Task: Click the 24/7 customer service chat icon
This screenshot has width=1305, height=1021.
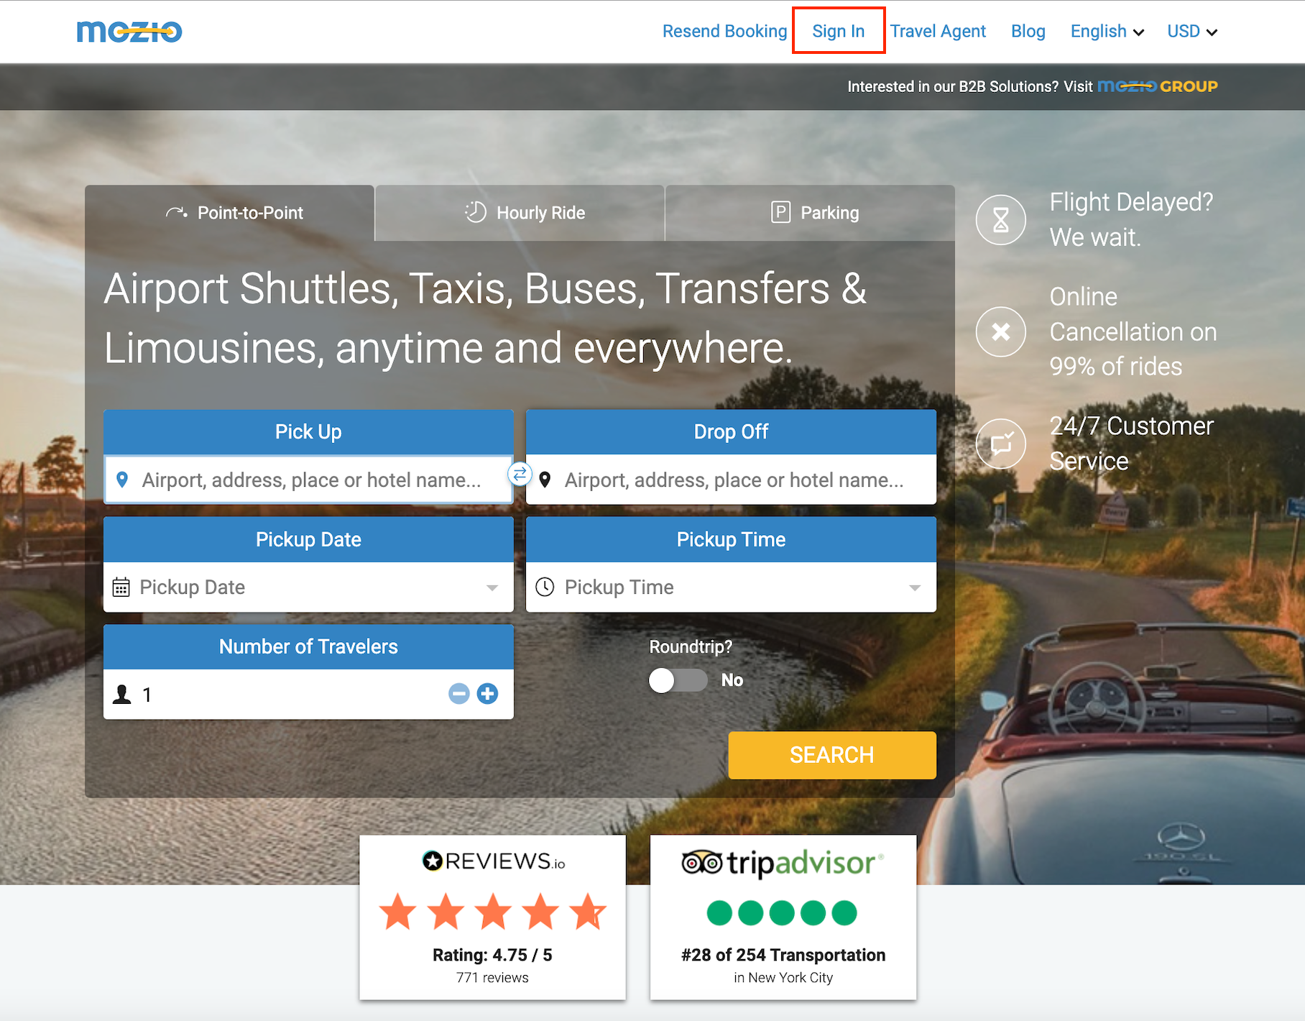Action: coord(1001,444)
